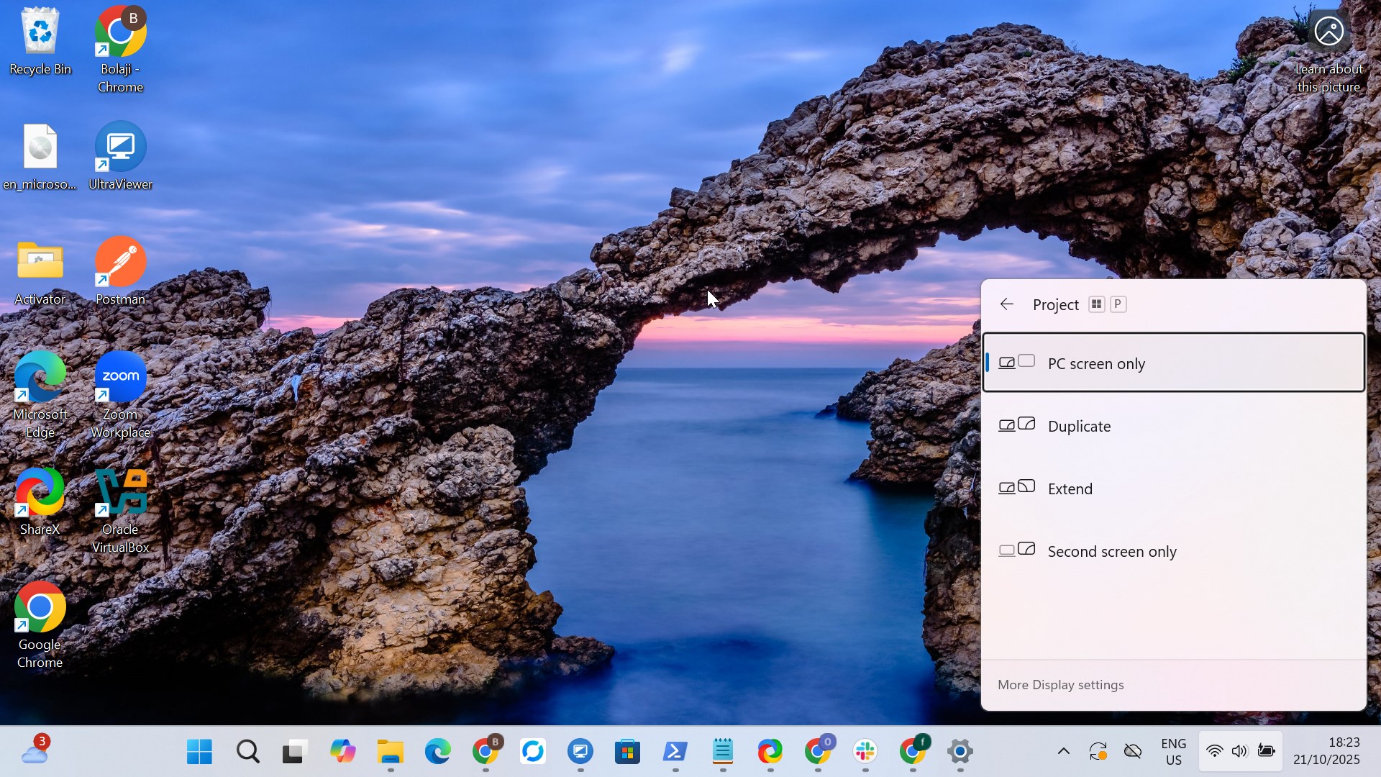Open More Display settings link
The height and width of the screenshot is (777, 1381).
click(x=1060, y=685)
